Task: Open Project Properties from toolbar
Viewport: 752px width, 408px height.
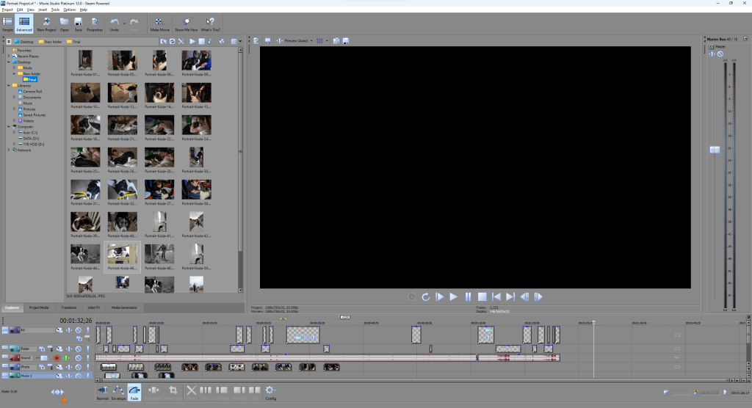Action: pyautogui.click(x=94, y=24)
